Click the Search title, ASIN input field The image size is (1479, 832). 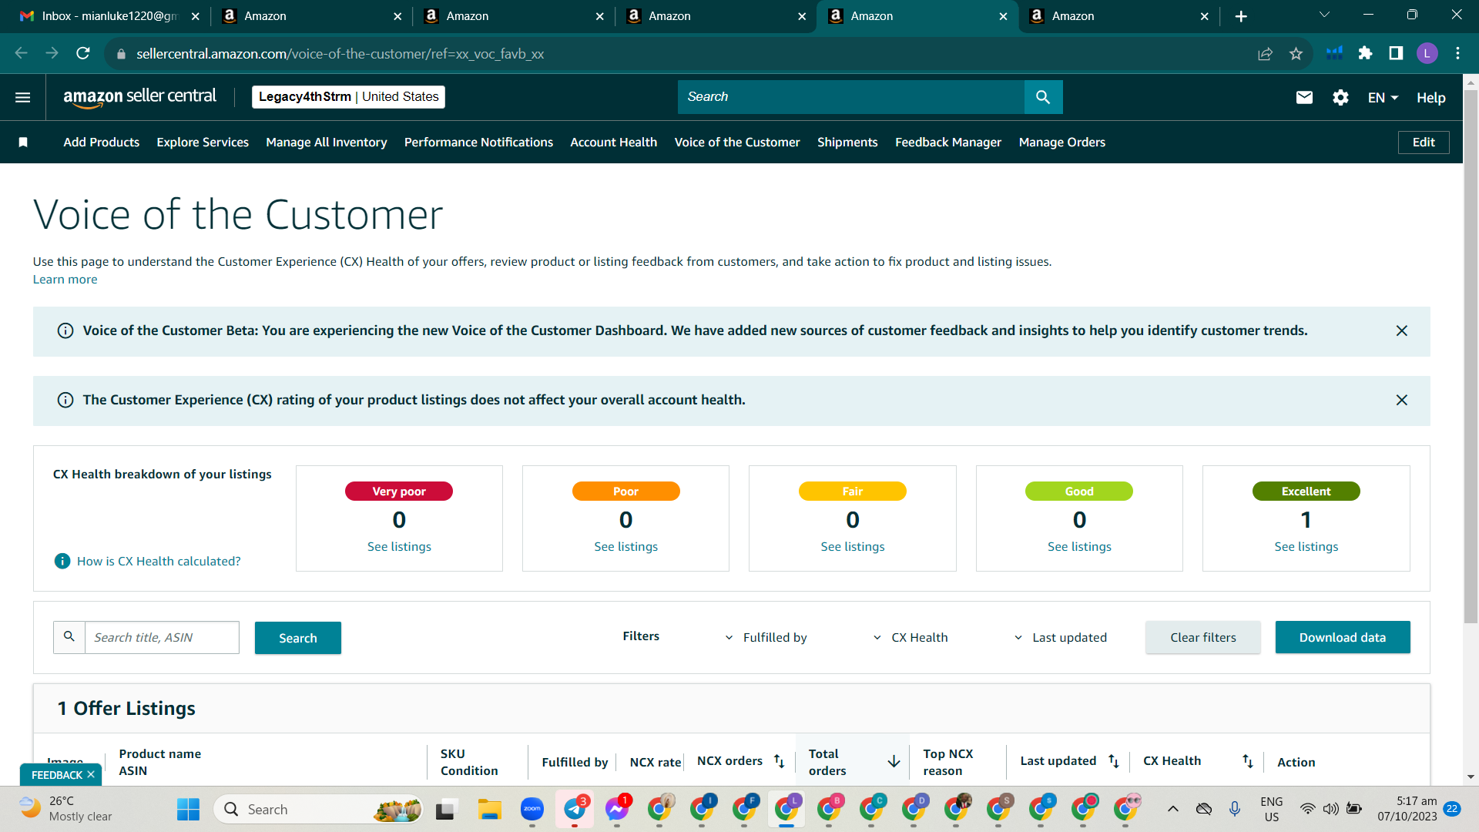click(162, 638)
